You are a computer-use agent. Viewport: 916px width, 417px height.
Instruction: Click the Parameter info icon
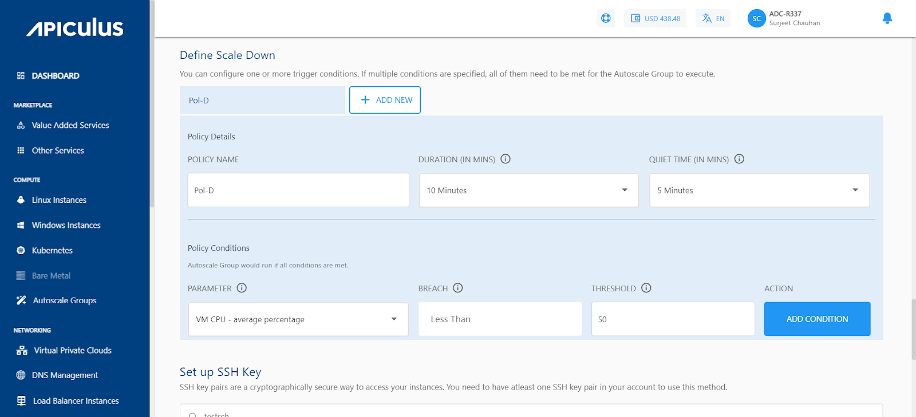[242, 288]
